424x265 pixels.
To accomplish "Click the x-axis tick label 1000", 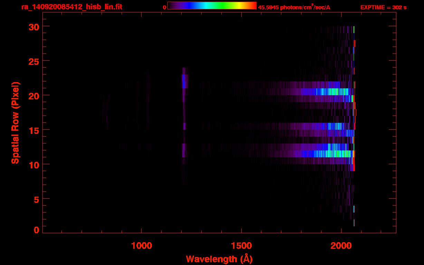I will tap(142, 246).
